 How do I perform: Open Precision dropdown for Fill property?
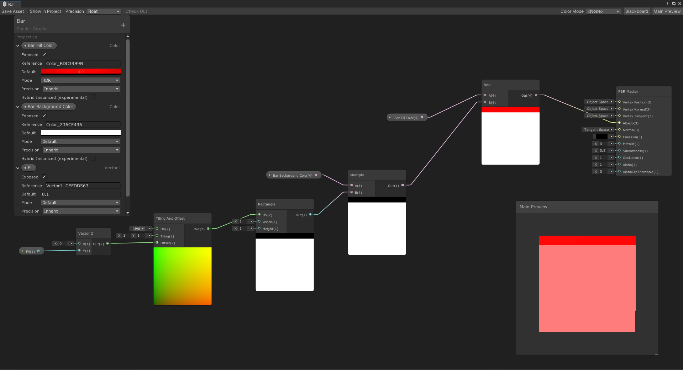pos(82,211)
